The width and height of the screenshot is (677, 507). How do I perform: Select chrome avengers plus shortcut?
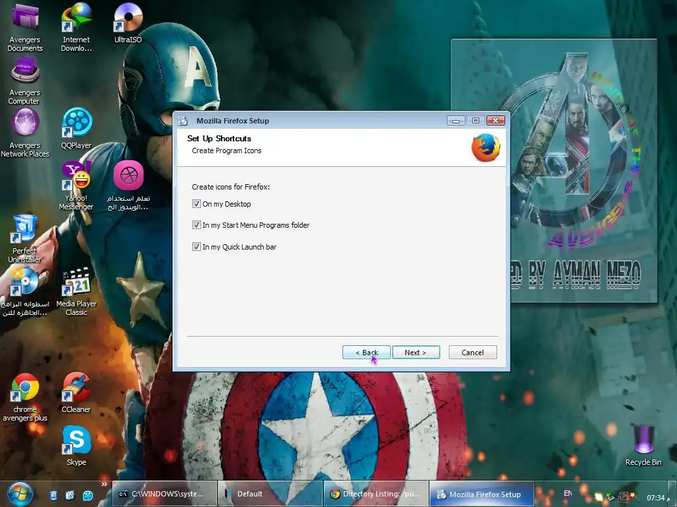pos(24,397)
